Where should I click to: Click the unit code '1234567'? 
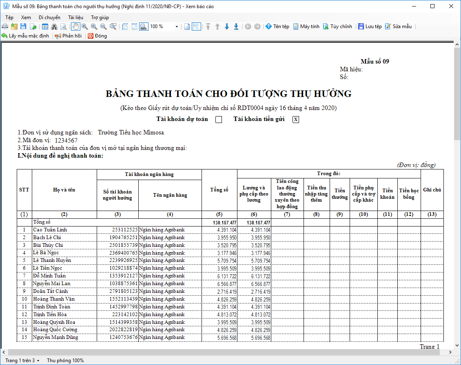pos(66,141)
